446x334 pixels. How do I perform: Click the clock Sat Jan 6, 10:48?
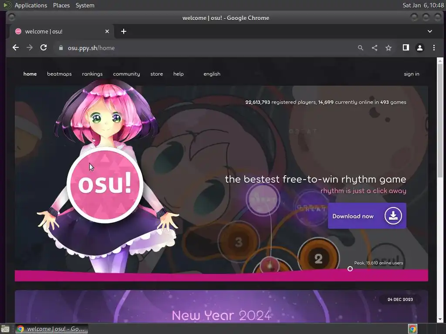[423, 5]
